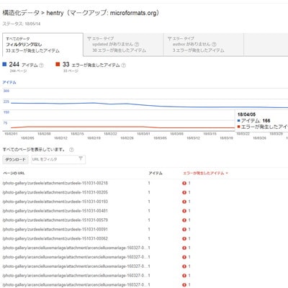
Task: Open URL zurdeele-151031-00091 row
Action: [x=55, y=229]
